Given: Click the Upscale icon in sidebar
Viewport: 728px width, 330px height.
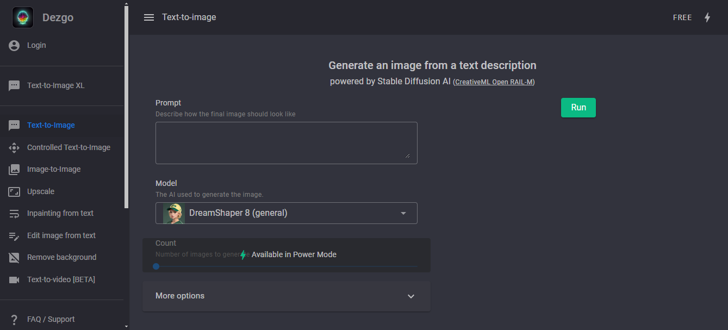Looking at the screenshot, I should pos(14,192).
